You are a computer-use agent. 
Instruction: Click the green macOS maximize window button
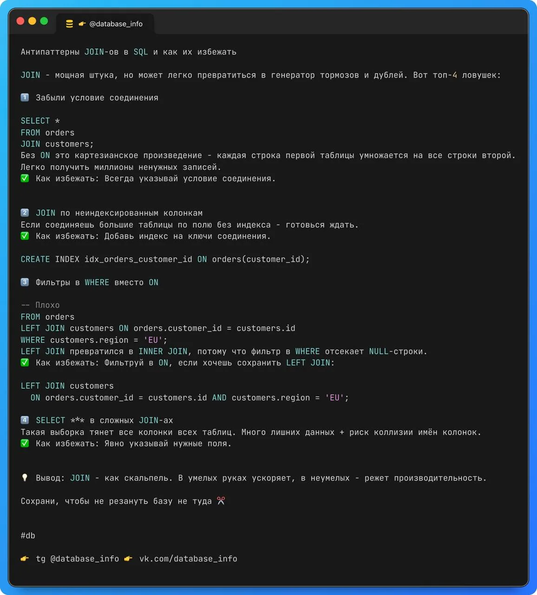(x=44, y=21)
